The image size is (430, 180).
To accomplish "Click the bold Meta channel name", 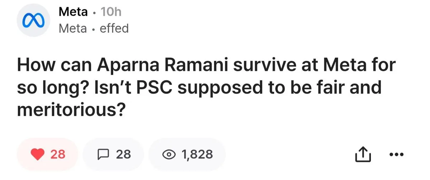I will (73, 12).
